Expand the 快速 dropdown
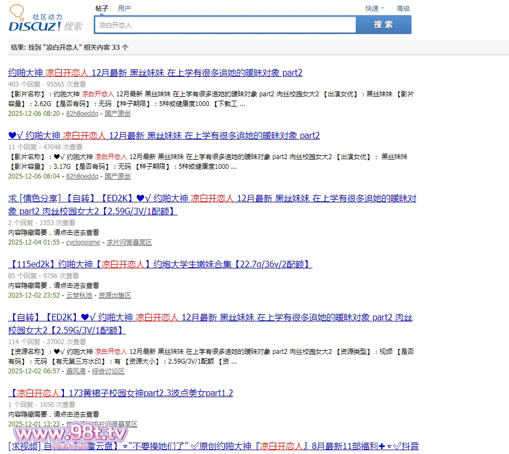 (x=374, y=9)
